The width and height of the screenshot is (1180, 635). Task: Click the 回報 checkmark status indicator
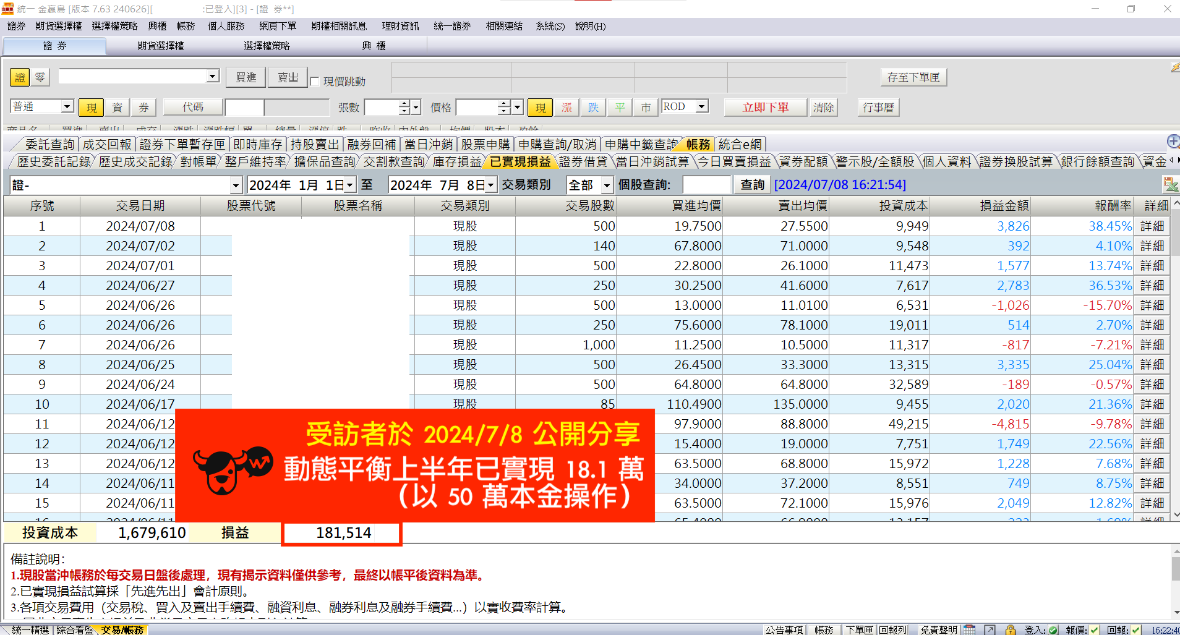point(1136,630)
